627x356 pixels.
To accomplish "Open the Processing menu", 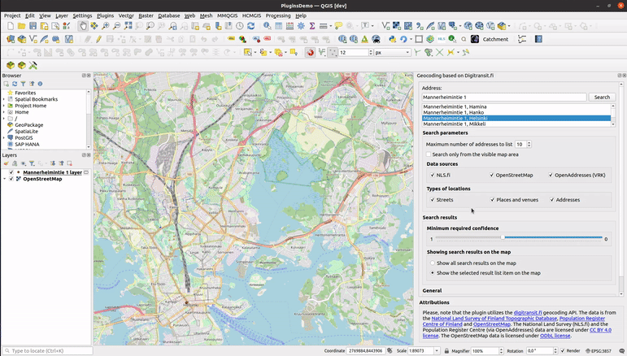I will pos(278,15).
